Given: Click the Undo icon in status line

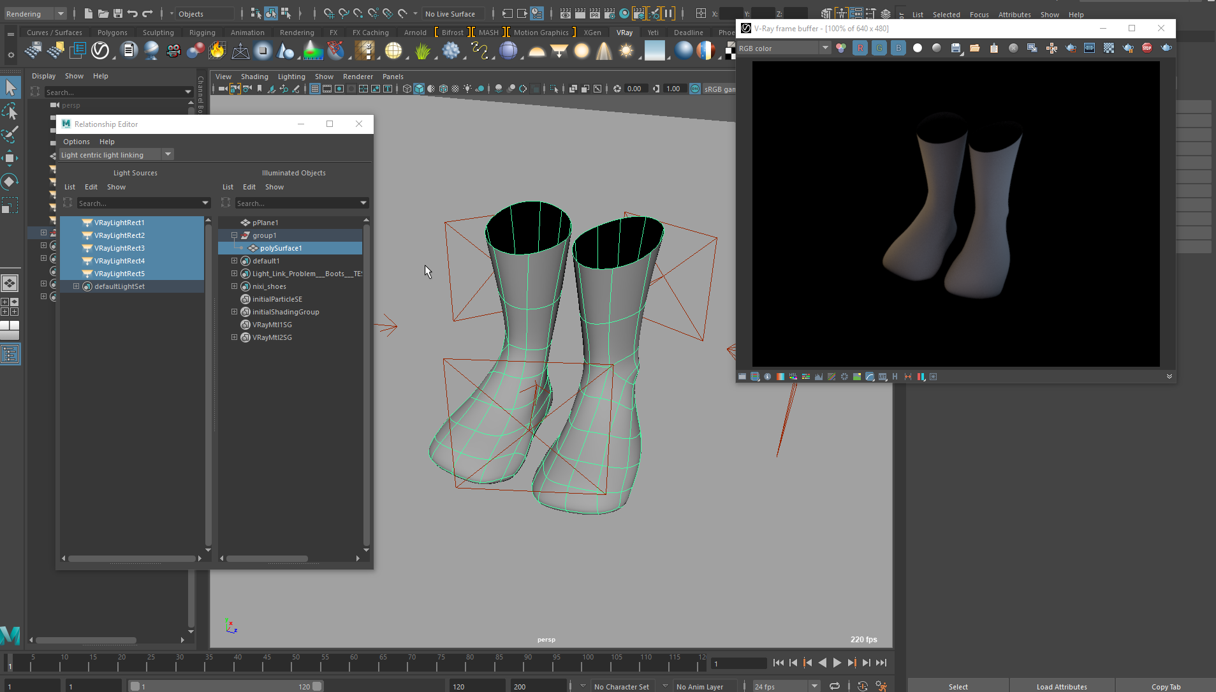Looking at the screenshot, I should pos(133,13).
